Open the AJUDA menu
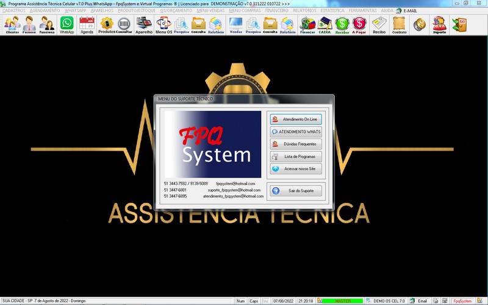 (x=387, y=10)
